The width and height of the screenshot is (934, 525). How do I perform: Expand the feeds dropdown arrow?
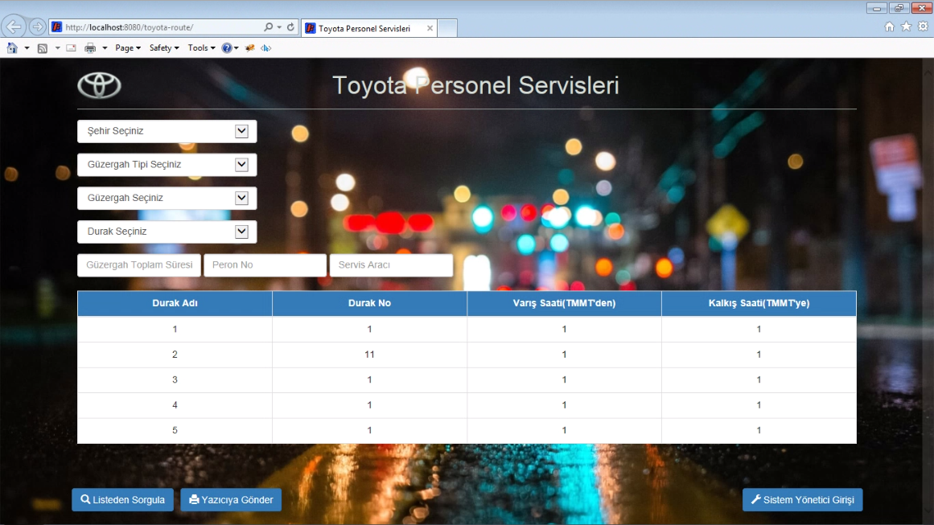point(57,48)
